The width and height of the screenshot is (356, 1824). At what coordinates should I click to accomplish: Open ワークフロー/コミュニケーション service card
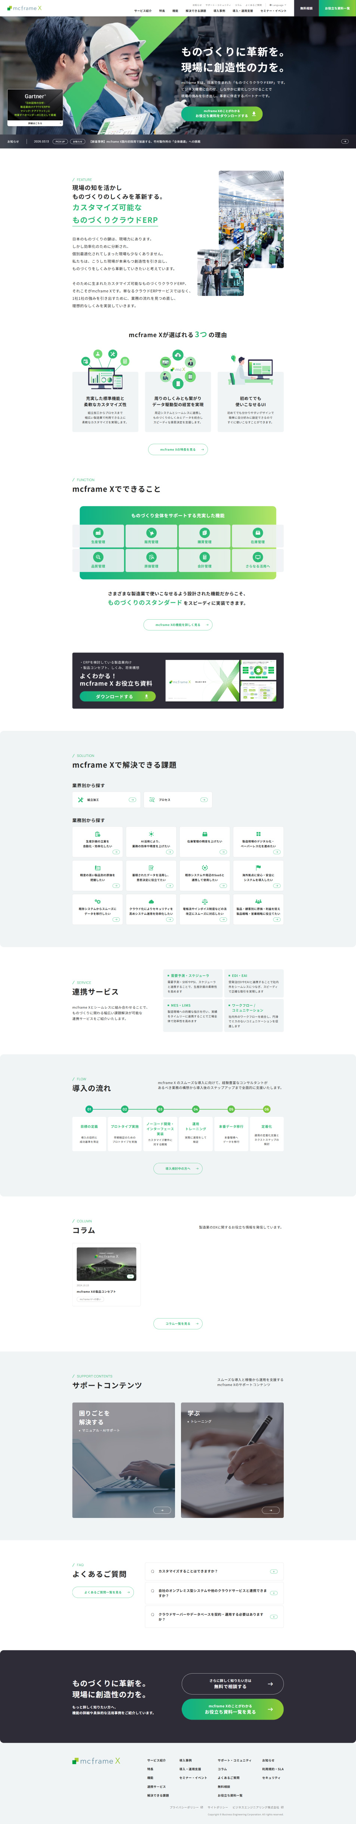(x=254, y=1015)
